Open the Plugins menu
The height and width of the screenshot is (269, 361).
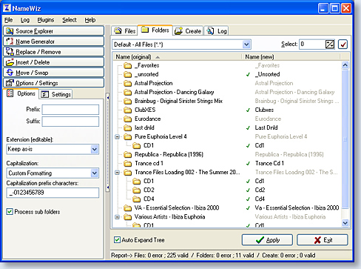click(x=46, y=20)
